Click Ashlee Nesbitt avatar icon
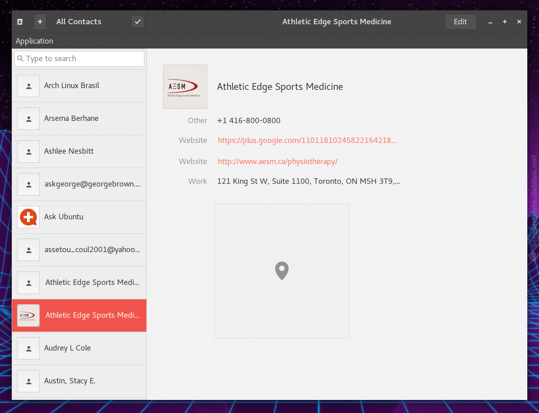This screenshot has width=539, height=413. point(28,151)
